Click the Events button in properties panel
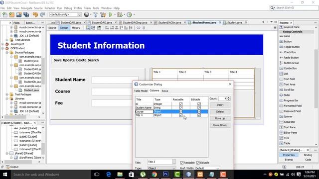 pos(289,160)
